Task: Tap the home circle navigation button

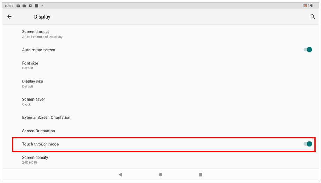Action: [160, 175]
